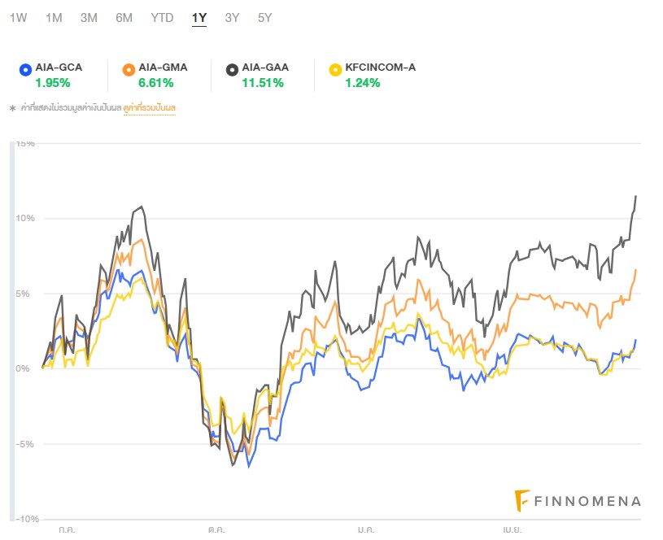This screenshot has height=540, width=663.
Task: Click the FINNOMENA logo watermark
Action: [578, 501]
